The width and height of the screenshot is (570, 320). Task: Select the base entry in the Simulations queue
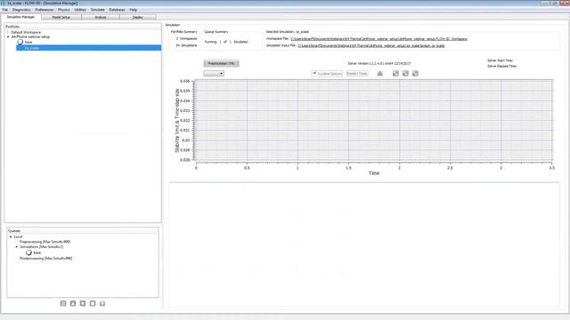(x=37, y=252)
